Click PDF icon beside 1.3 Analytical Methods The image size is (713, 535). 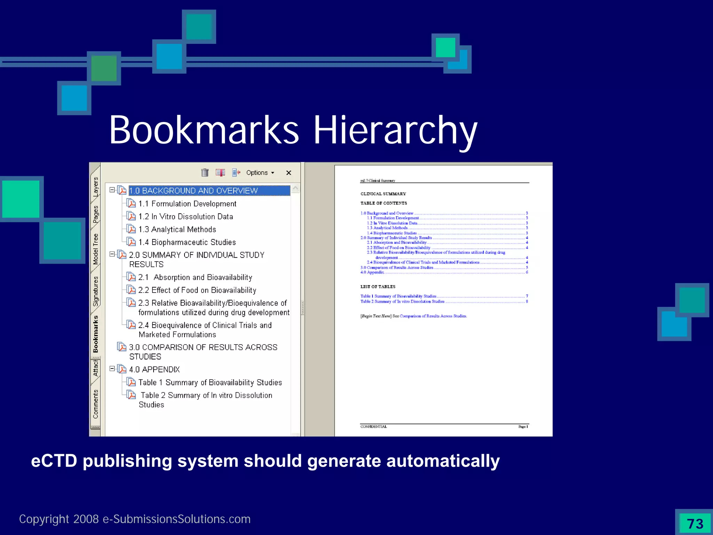pyautogui.click(x=131, y=229)
